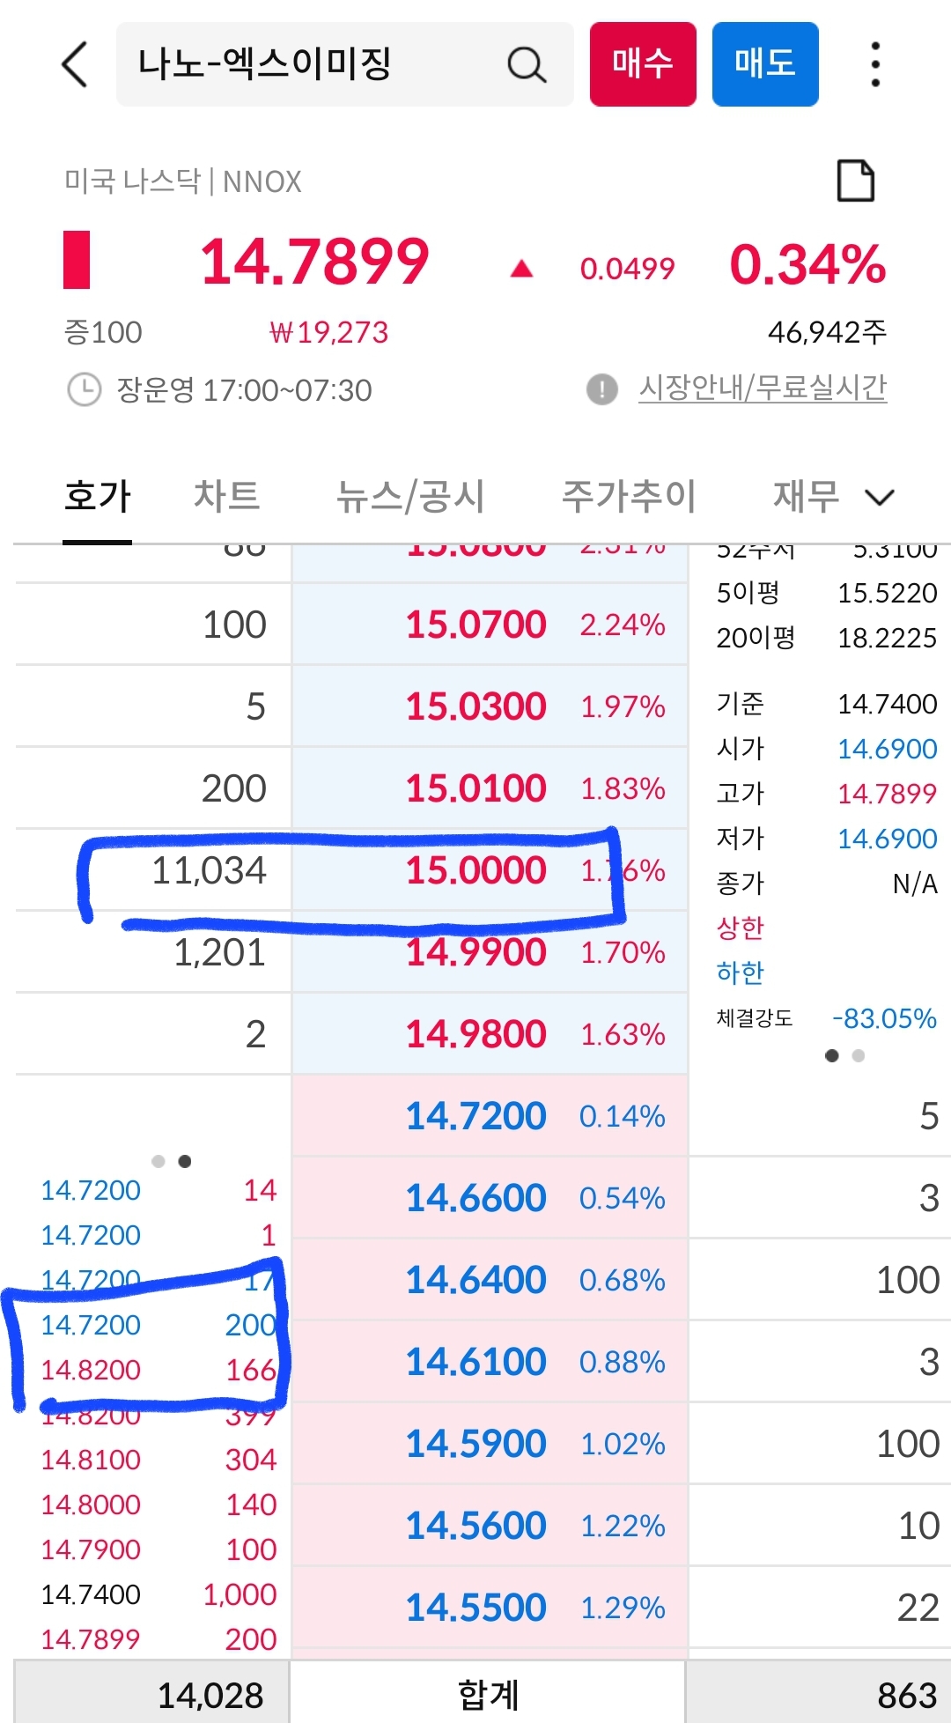The image size is (951, 1723).
Task: Tap the 고가 14.7899 row
Action: [x=827, y=794]
